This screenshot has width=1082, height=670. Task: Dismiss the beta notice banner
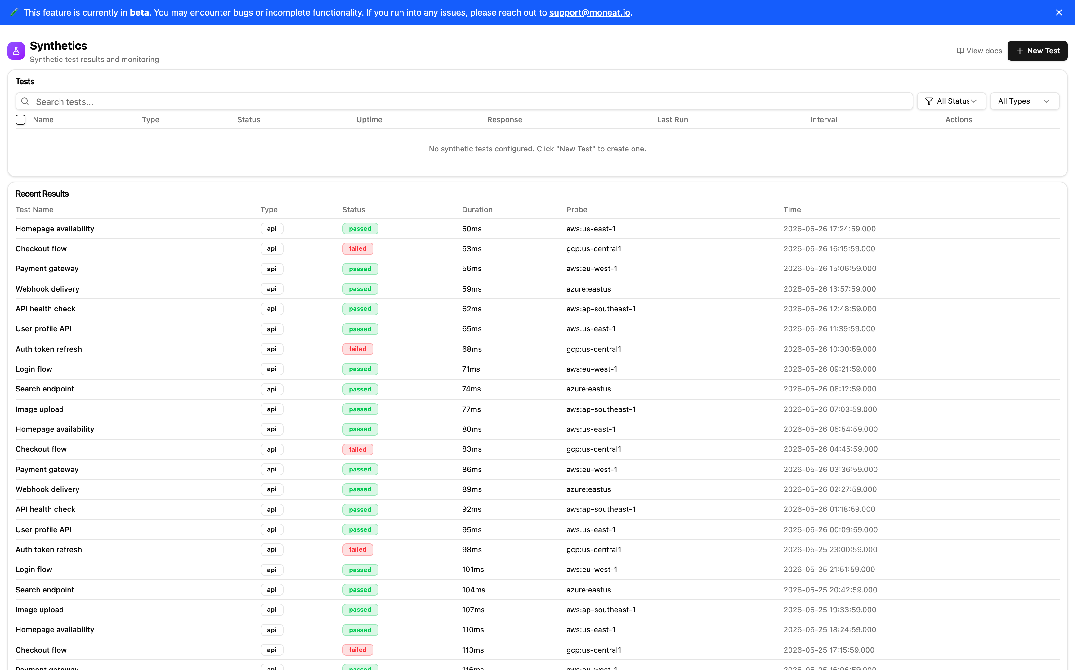point(1058,12)
